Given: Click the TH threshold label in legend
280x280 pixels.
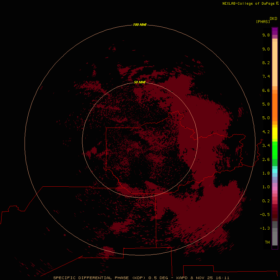Looking at the screenshot, I should tap(267, 242).
